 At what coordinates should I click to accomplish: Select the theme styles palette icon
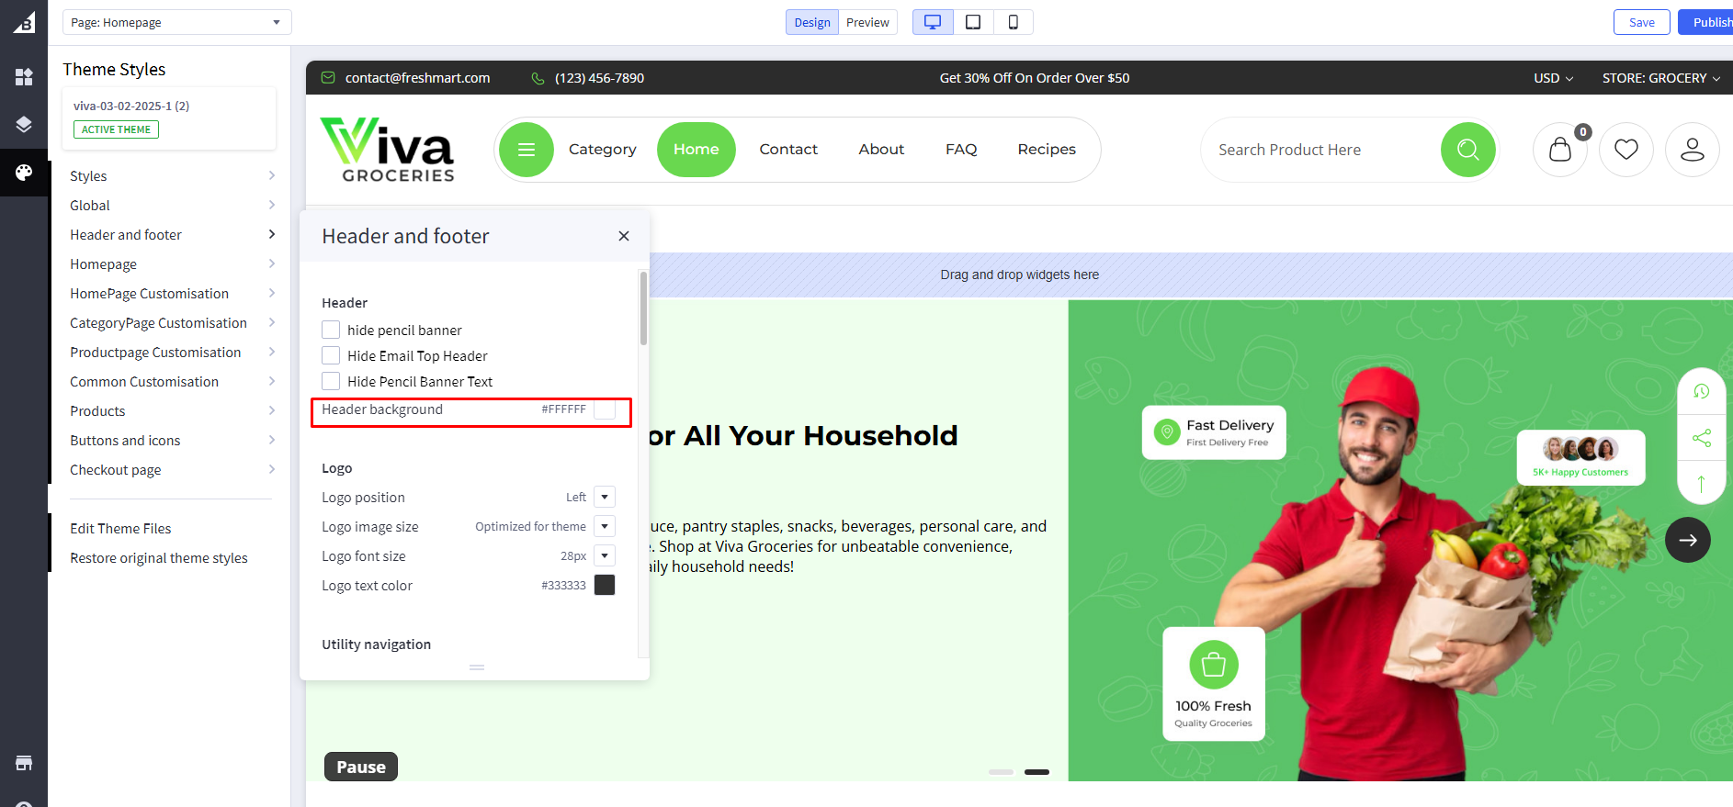(24, 172)
